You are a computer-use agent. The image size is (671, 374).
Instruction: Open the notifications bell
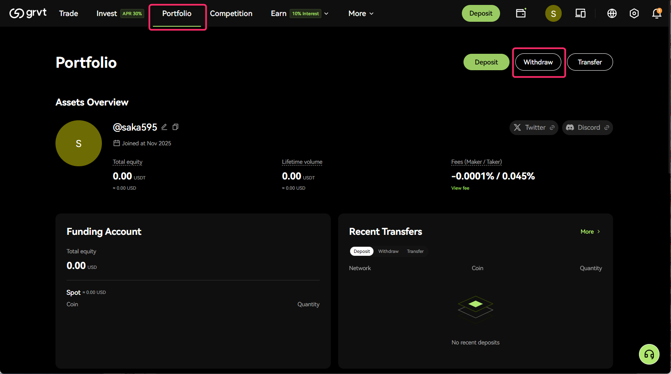(x=656, y=14)
